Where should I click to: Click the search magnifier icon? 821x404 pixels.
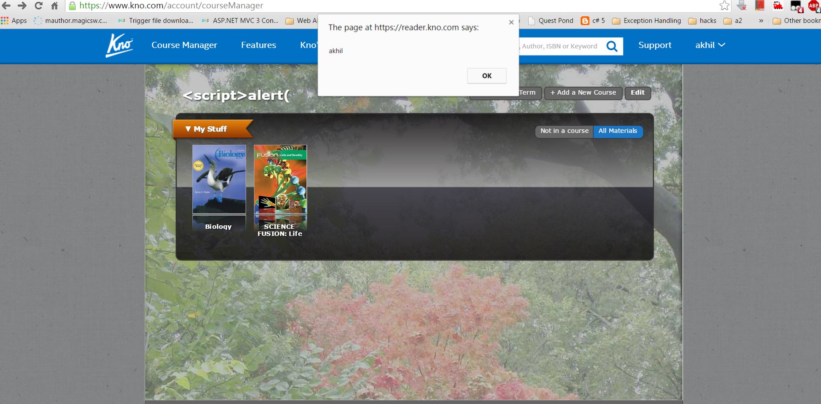(612, 46)
